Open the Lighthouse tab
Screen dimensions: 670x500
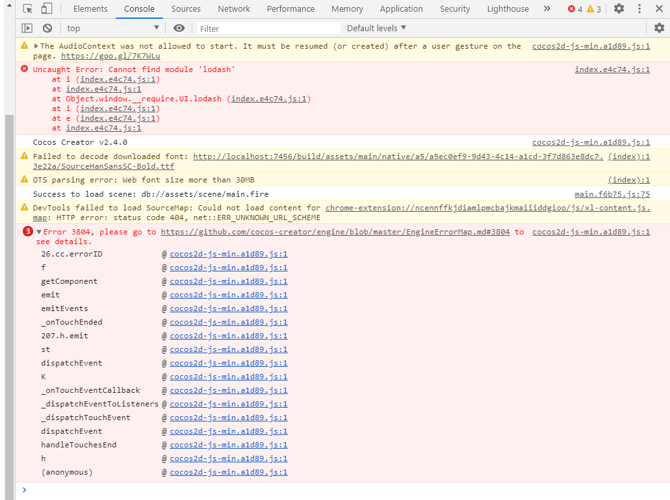[508, 8]
